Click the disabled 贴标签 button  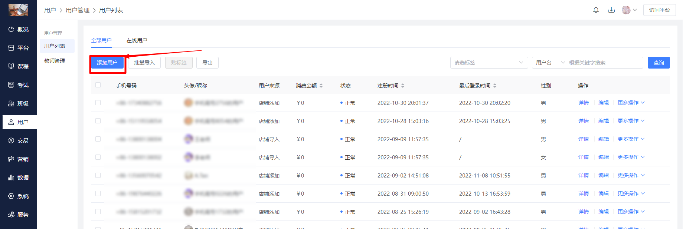[179, 63]
